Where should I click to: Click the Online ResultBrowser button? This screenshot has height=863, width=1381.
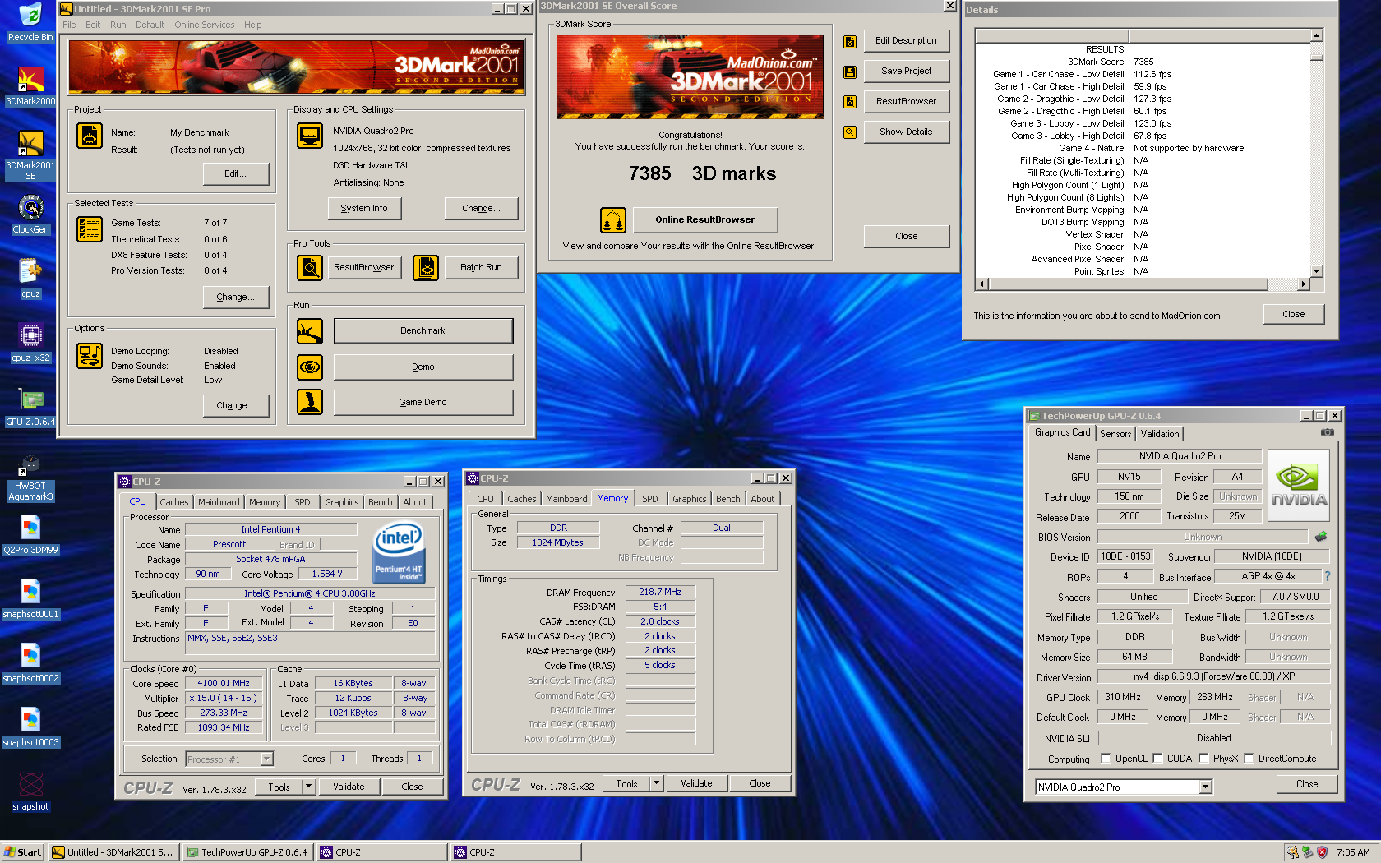pos(705,219)
